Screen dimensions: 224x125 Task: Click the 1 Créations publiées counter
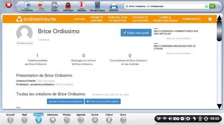pos(37,60)
